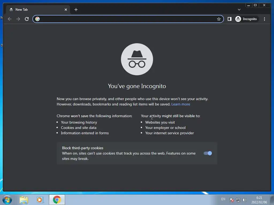Open Chrome's three-dot menu
The image size is (274, 205).
pyautogui.click(x=264, y=19)
